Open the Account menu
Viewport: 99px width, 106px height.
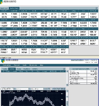pos(16,65)
